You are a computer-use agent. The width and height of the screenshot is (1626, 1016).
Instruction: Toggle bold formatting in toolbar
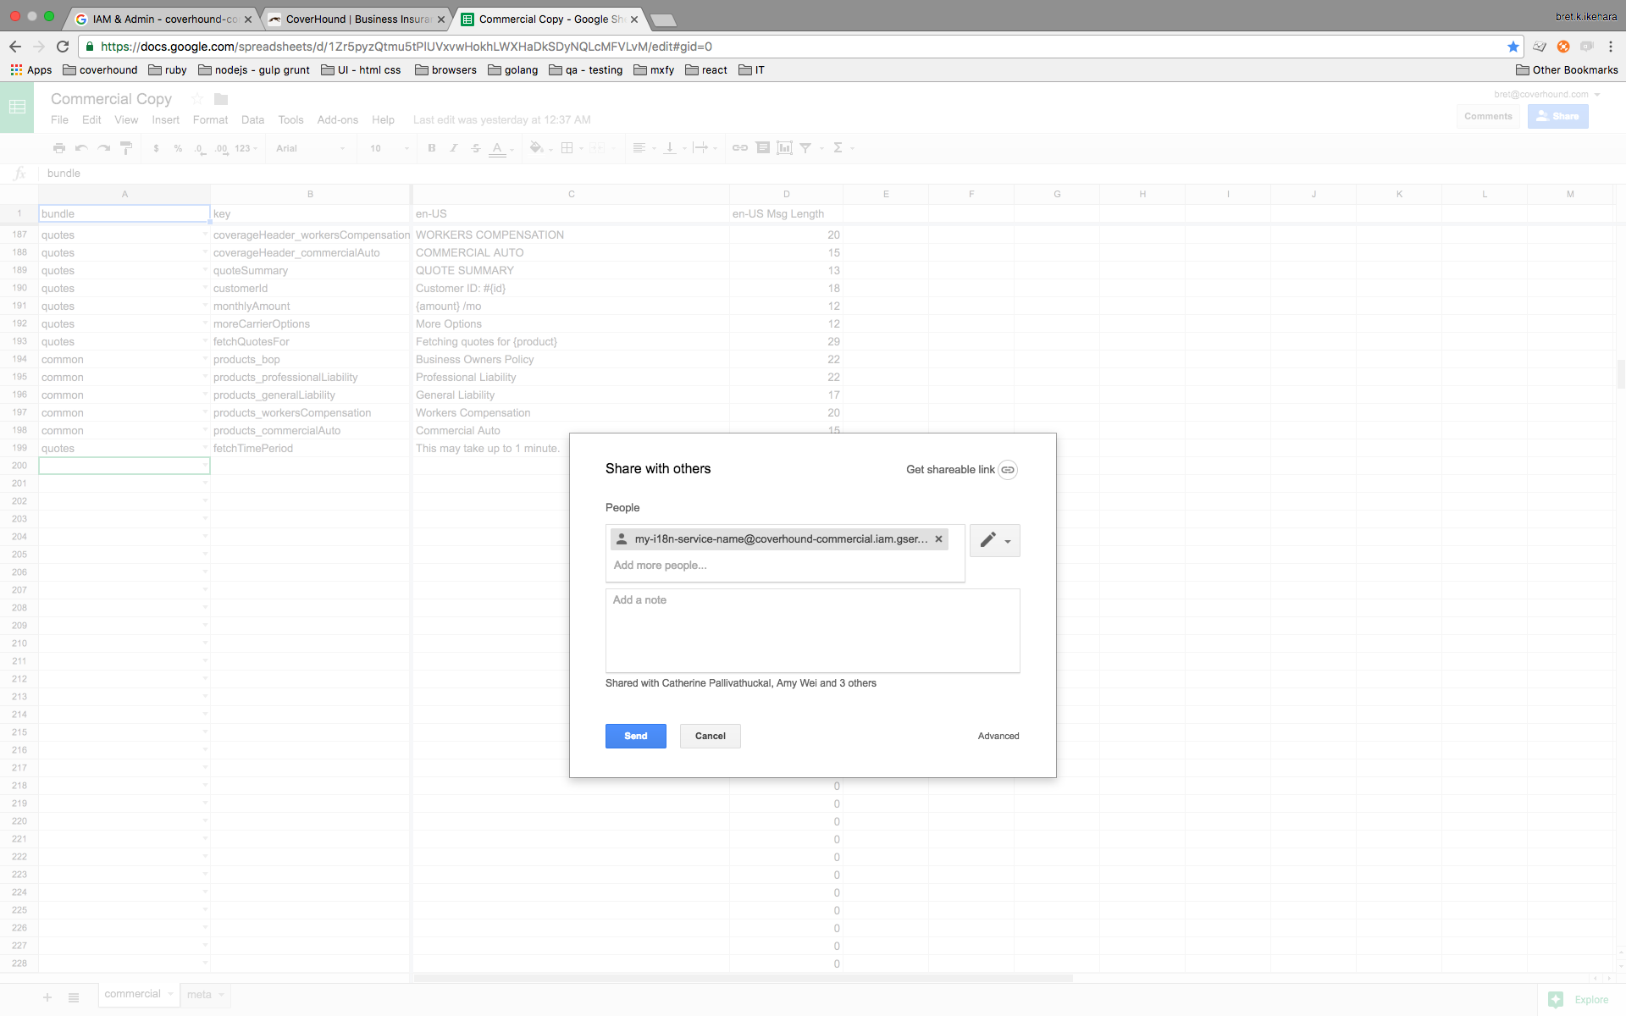coord(432,148)
